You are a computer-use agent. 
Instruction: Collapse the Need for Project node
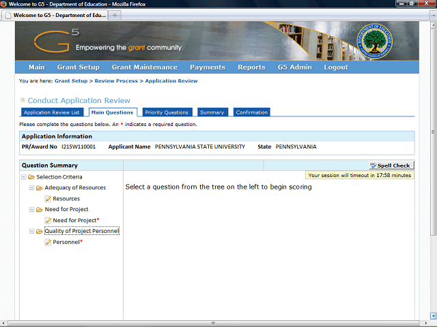click(x=32, y=209)
